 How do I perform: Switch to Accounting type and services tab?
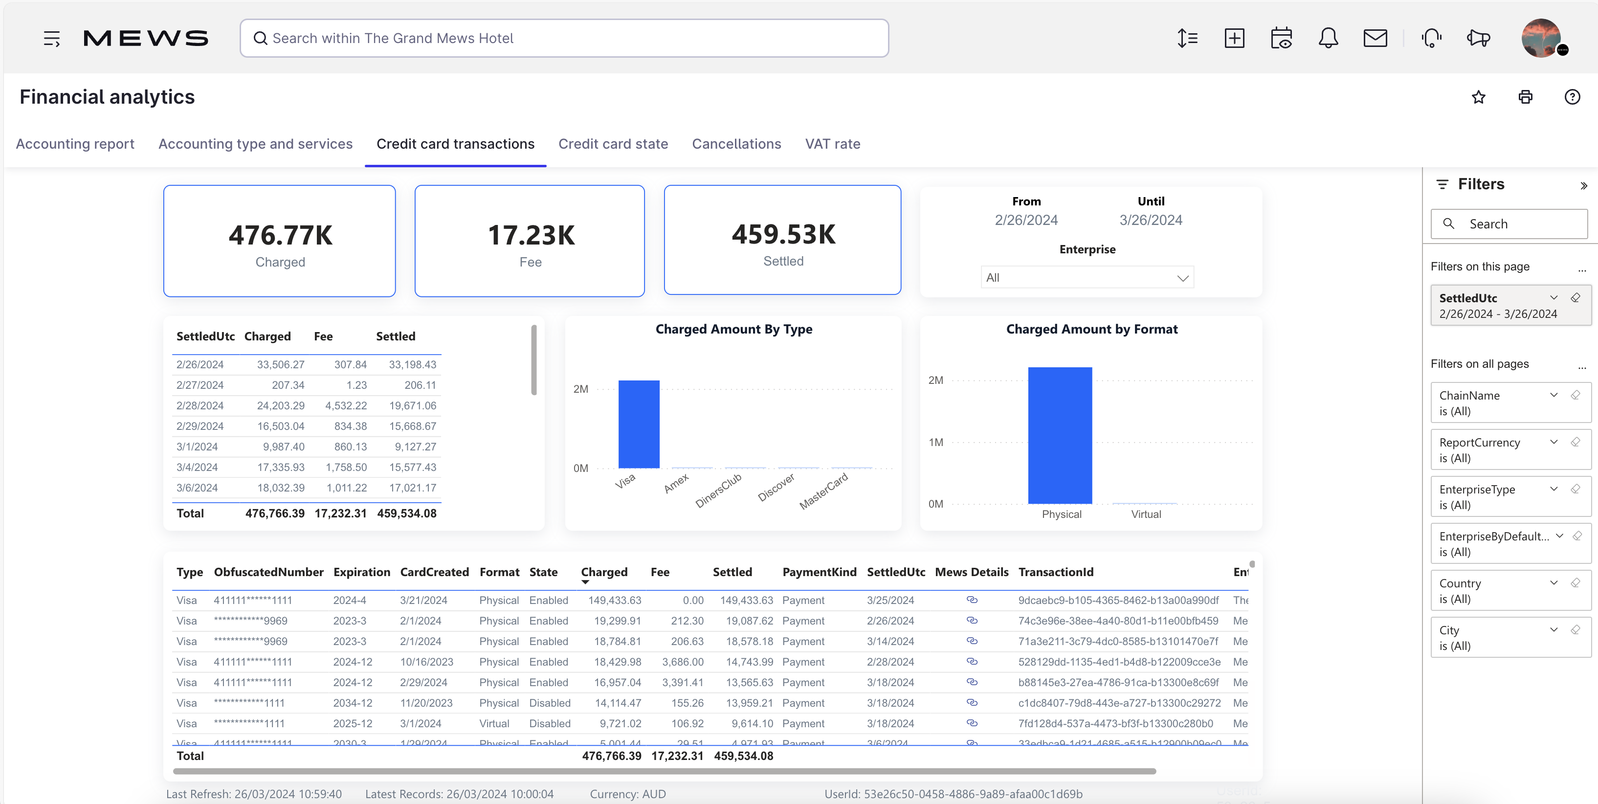(256, 144)
